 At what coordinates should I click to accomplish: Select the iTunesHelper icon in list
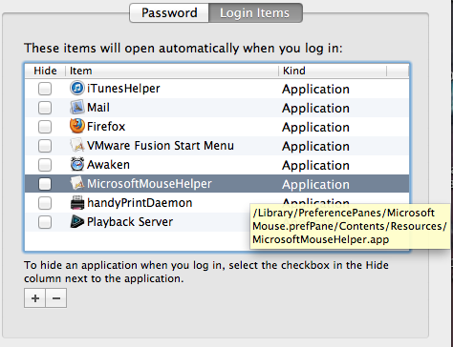[77, 88]
